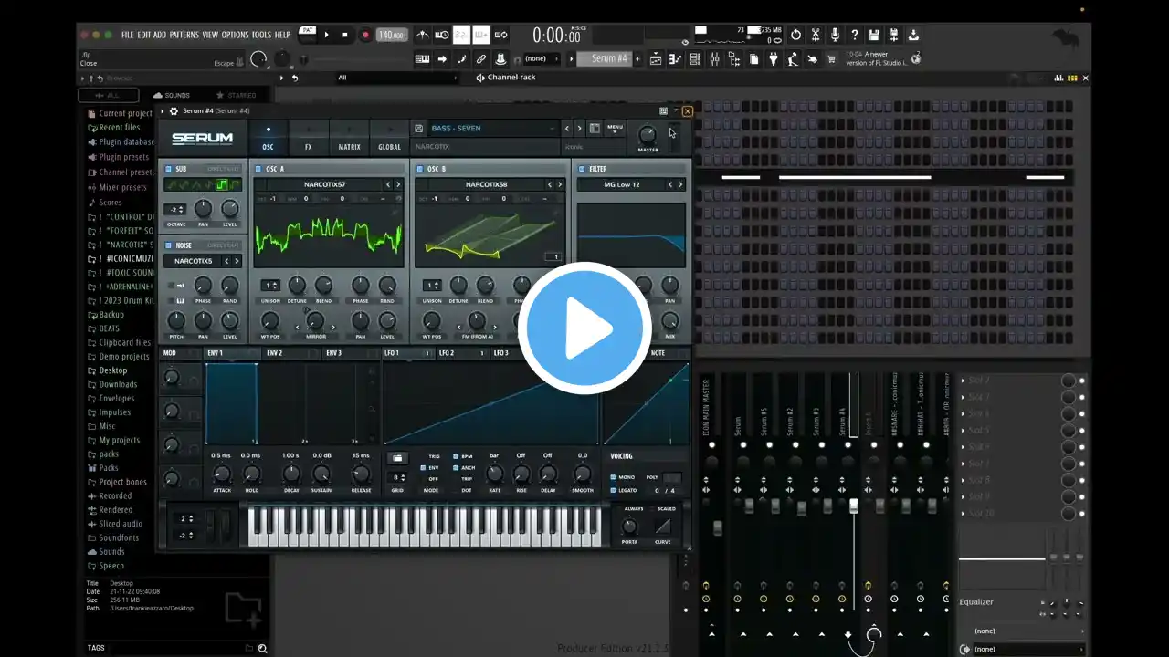This screenshot has height=657, width=1169.
Task: Click the link chain icon in toolbar
Action: [481, 58]
